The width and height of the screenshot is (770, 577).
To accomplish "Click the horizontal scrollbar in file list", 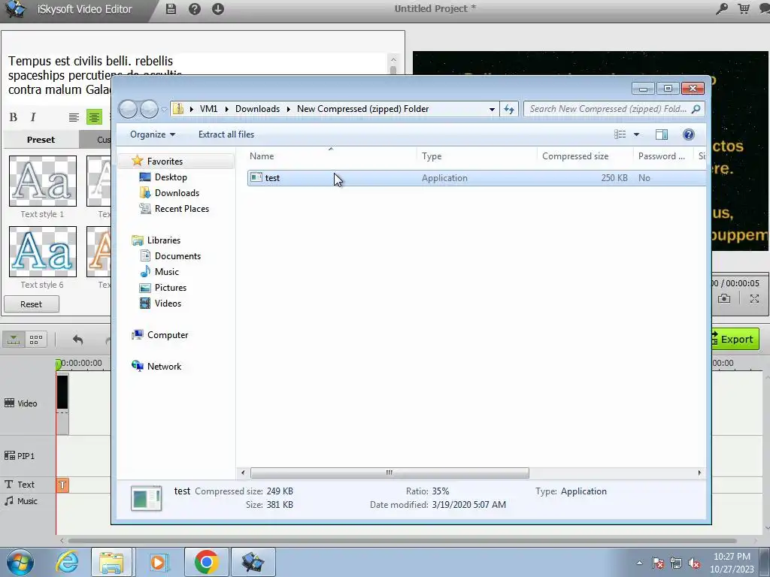I will click(x=390, y=473).
